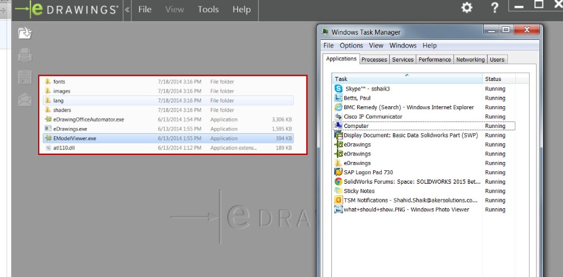This screenshot has width=563, height=277.
Task: Switch to the Users tab
Action: tap(497, 60)
